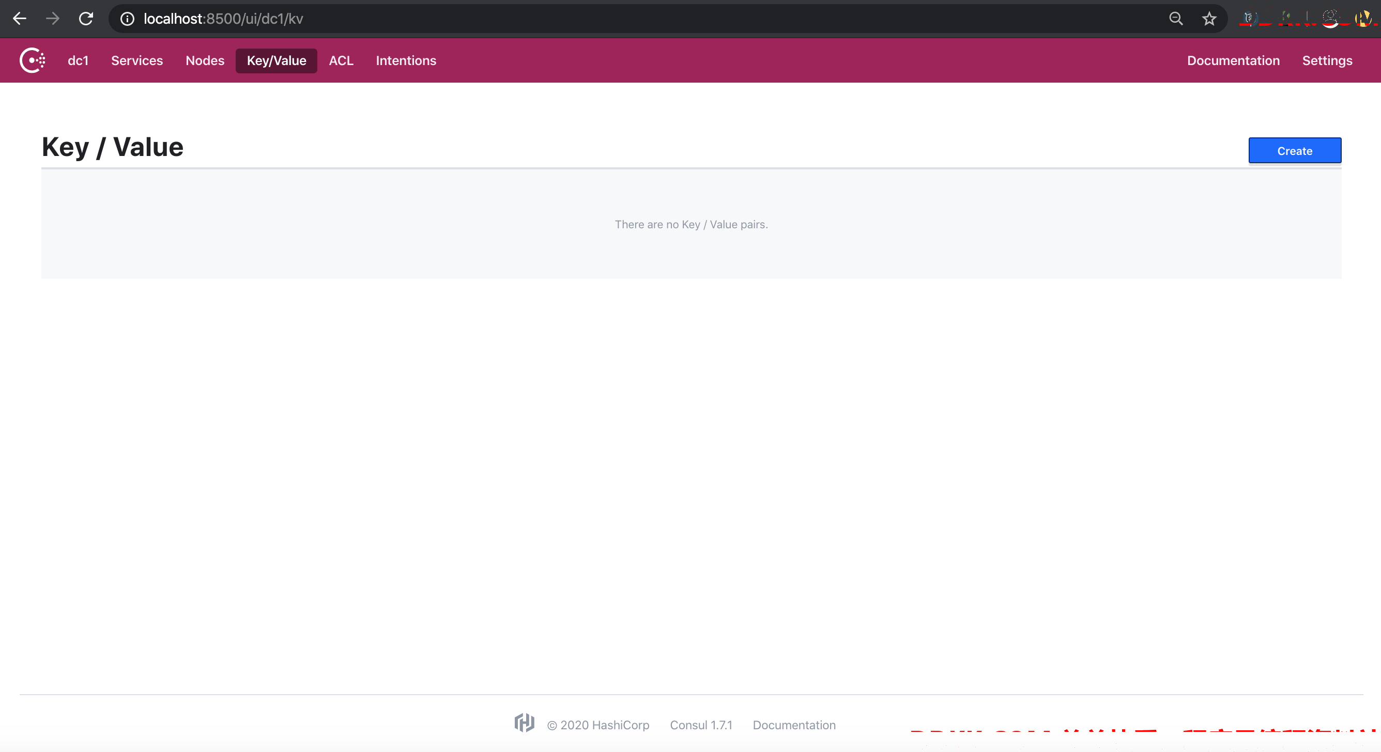
Task: Bookmark this page with star icon
Action: (x=1209, y=19)
